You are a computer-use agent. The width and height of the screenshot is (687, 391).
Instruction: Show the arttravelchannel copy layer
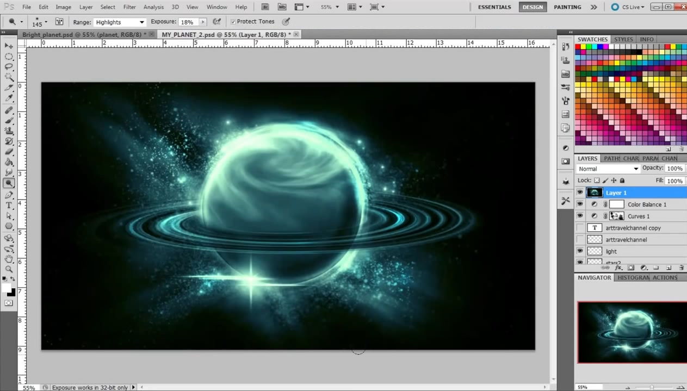click(580, 228)
